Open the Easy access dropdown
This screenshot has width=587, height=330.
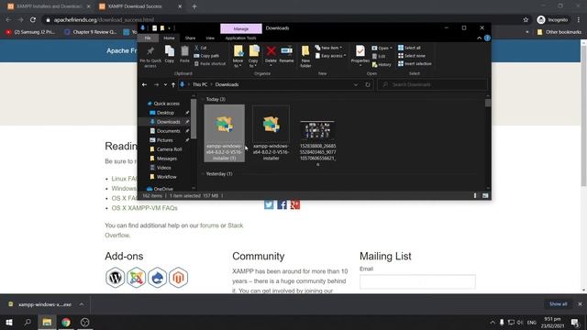tap(330, 56)
